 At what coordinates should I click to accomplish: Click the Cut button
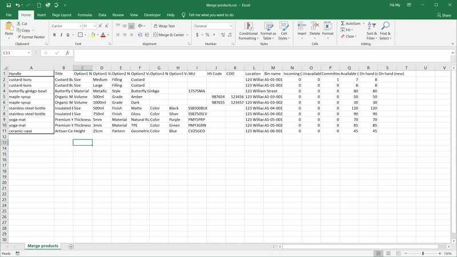(x=23, y=23)
